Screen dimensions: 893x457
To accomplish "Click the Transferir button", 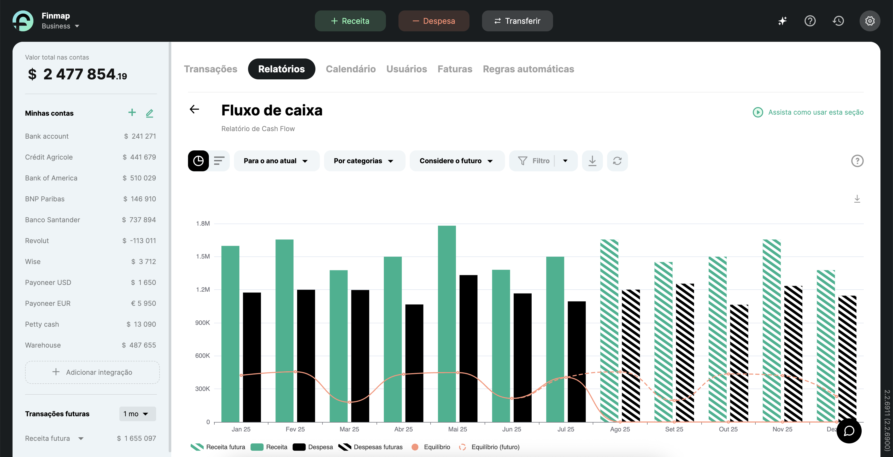I will [x=517, y=21].
